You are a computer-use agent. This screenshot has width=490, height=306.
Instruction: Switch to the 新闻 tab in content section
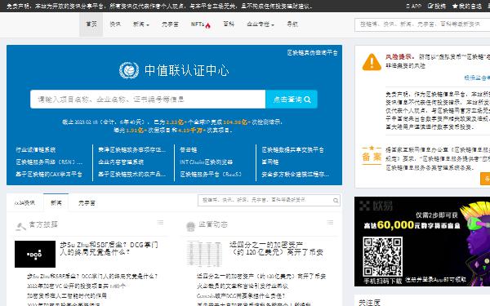point(56,203)
